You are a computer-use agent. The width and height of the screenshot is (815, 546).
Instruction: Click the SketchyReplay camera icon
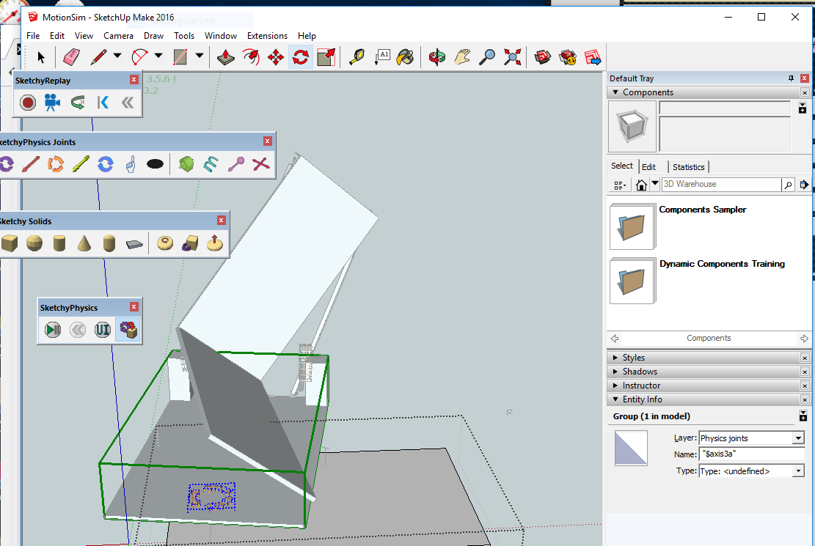(x=52, y=103)
